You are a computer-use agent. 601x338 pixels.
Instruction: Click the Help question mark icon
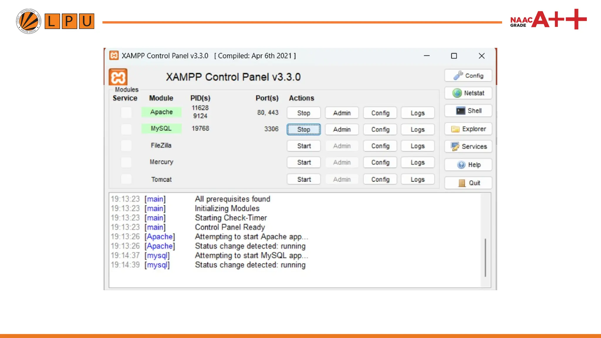point(461,165)
